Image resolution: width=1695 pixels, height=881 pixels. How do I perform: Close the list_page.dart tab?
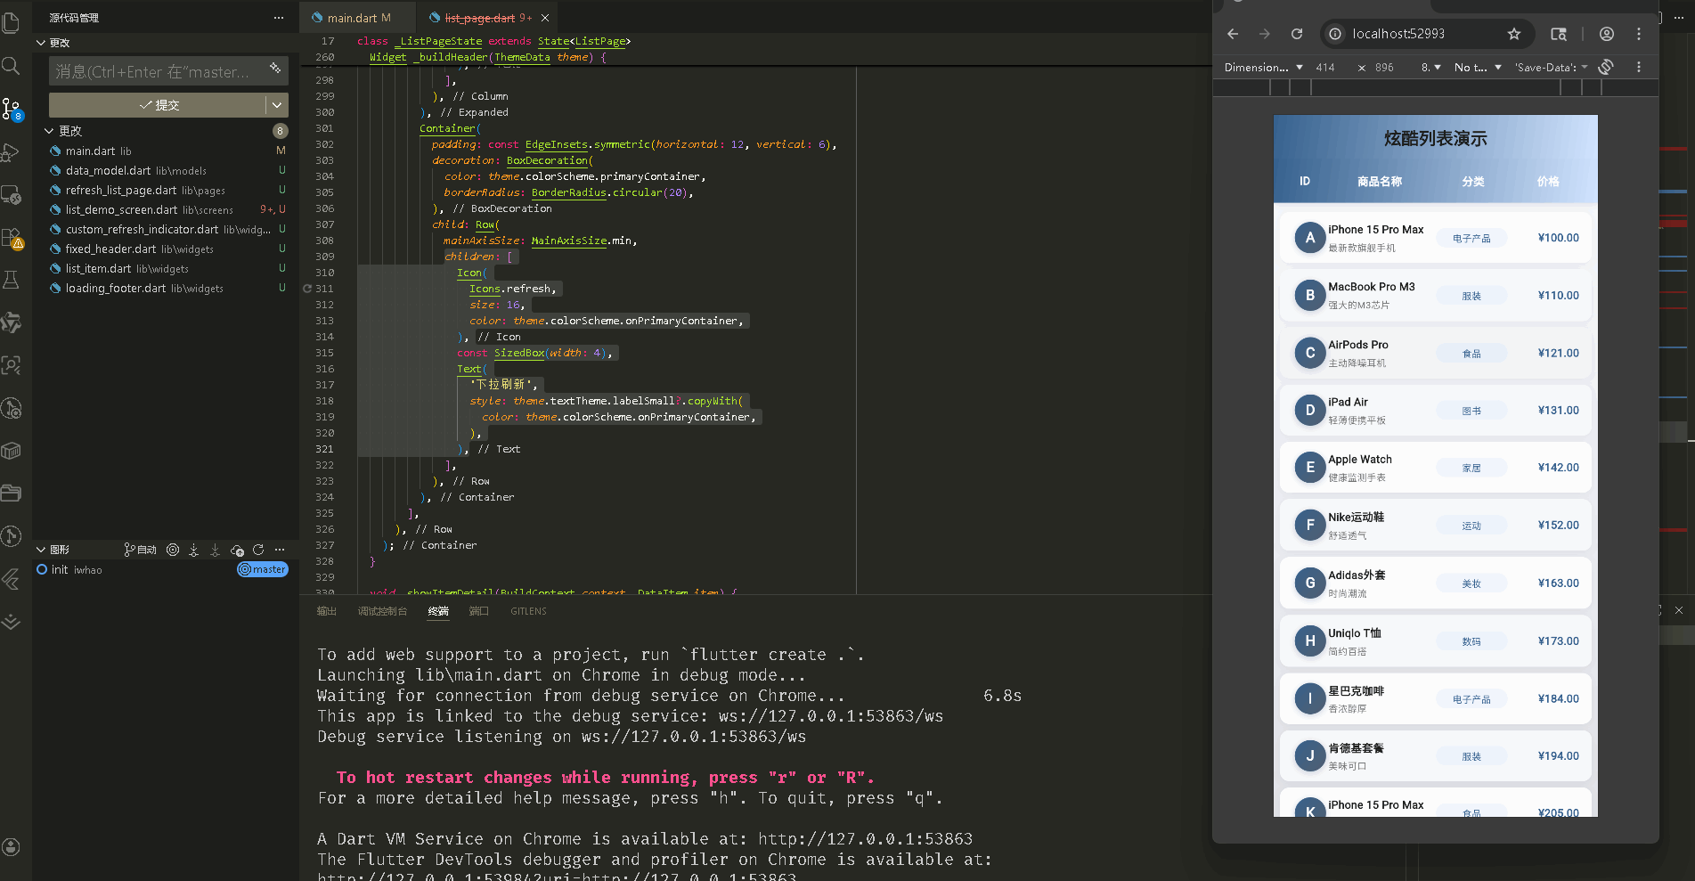pyautogui.click(x=545, y=18)
